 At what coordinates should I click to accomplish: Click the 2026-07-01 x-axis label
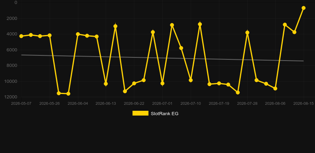pos(162,104)
